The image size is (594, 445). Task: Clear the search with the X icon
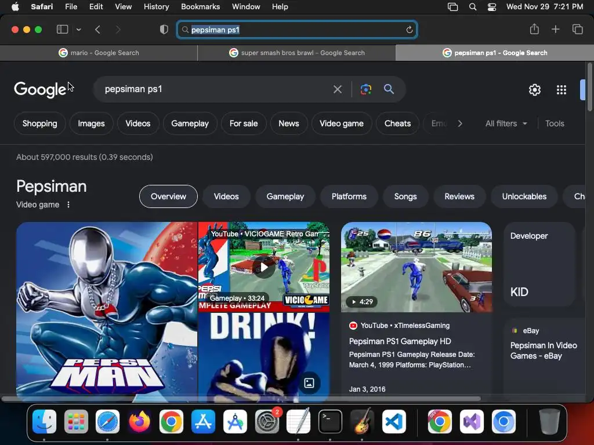click(337, 89)
